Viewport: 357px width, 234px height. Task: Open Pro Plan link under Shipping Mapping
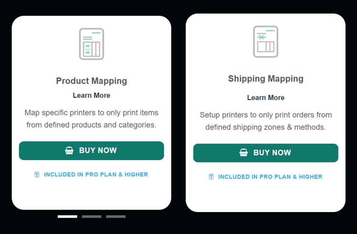click(270, 177)
